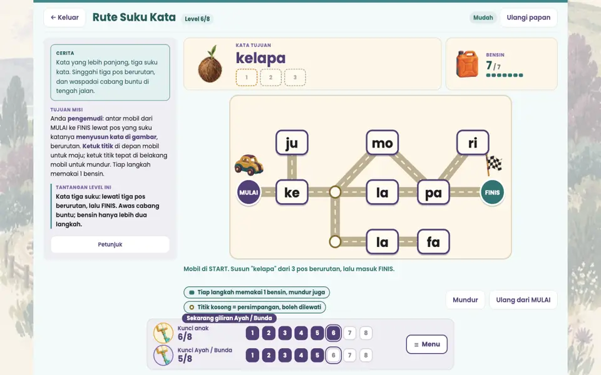The image size is (601, 375).
Task: Select level 5 in Kunci anak row
Action: point(317,333)
